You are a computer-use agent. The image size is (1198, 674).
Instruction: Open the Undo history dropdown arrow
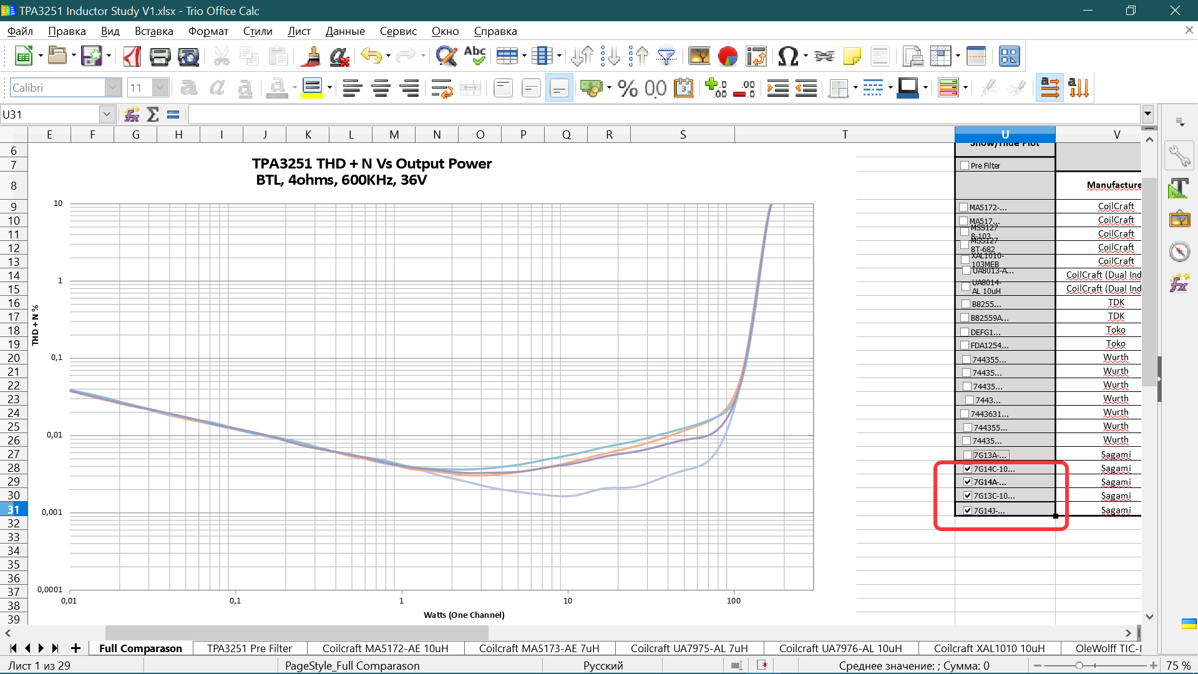point(388,56)
